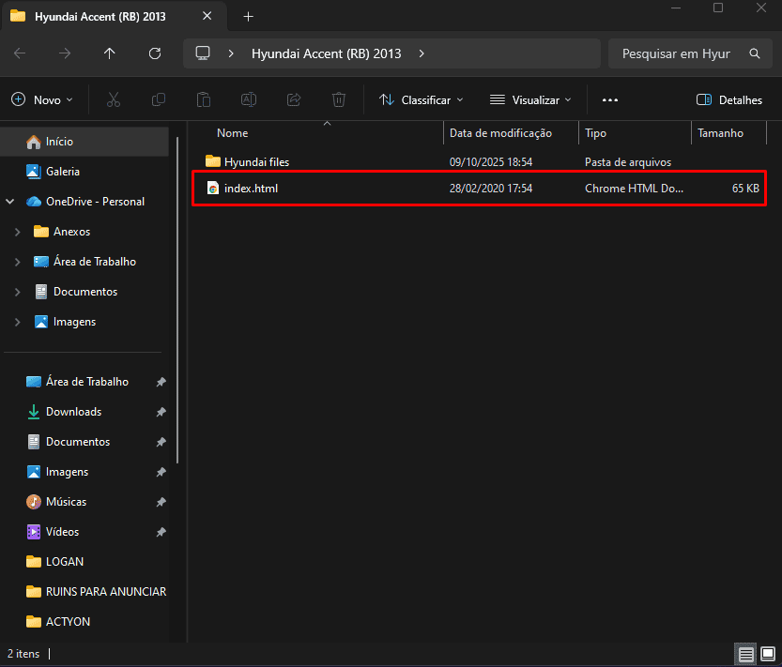Toggle the Detalhes pane

(x=729, y=99)
